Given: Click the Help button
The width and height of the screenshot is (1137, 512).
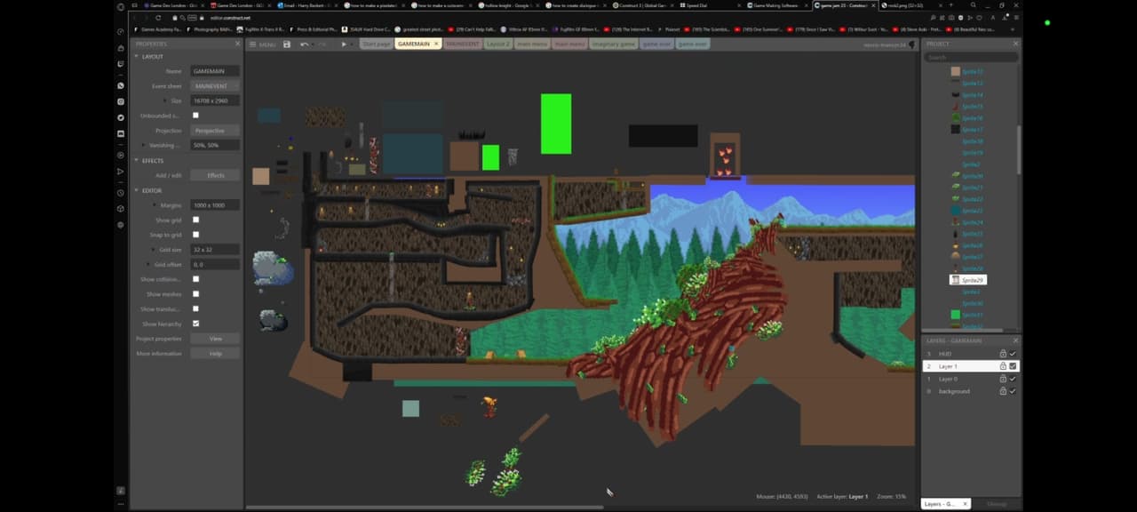Looking at the screenshot, I should pos(215,353).
